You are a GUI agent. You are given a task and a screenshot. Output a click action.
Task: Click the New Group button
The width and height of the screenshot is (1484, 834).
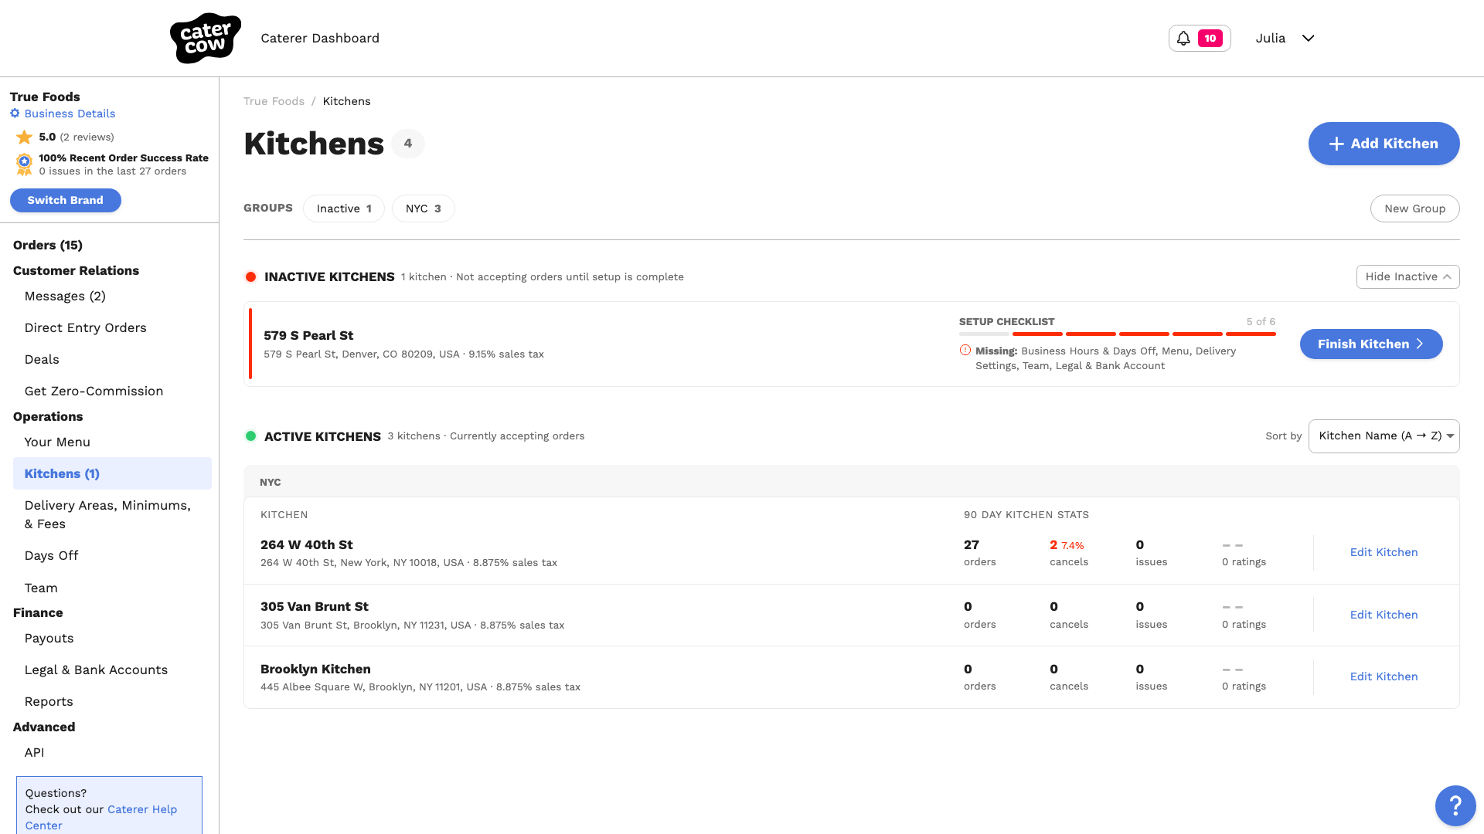(x=1414, y=208)
